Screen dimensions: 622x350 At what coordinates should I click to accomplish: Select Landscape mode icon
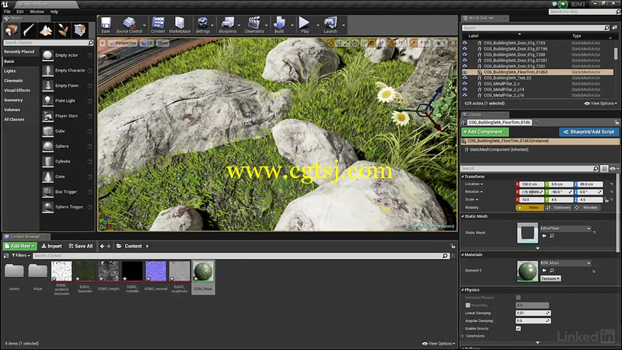46,30
